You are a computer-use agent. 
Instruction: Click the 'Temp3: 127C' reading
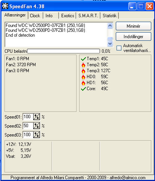[99, 71]
